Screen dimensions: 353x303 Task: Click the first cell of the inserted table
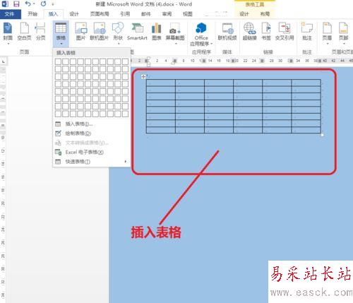click(161, 83)
